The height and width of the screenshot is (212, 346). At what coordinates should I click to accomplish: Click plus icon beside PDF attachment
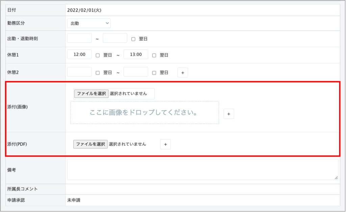165,144
